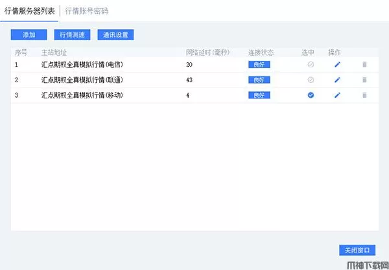Click the 连接状态 column header
The image size is (389, 270).
261,52
